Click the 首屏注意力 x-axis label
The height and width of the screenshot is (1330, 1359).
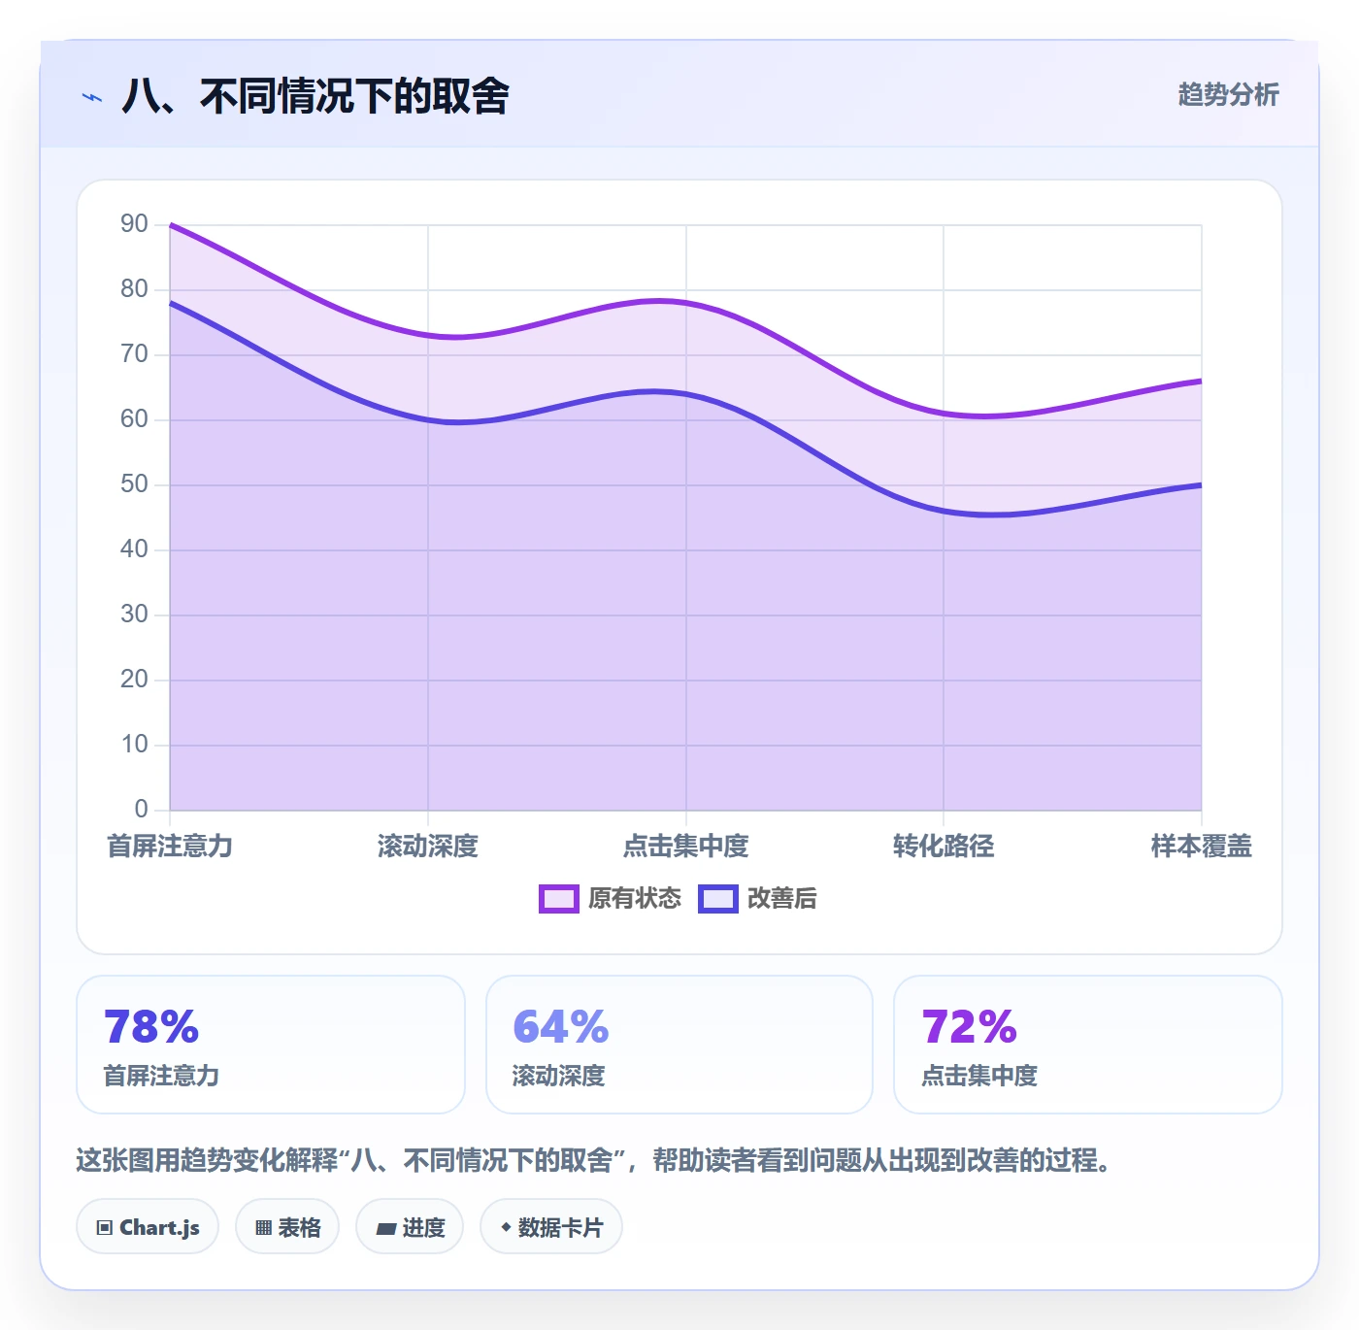pos(170,847)
